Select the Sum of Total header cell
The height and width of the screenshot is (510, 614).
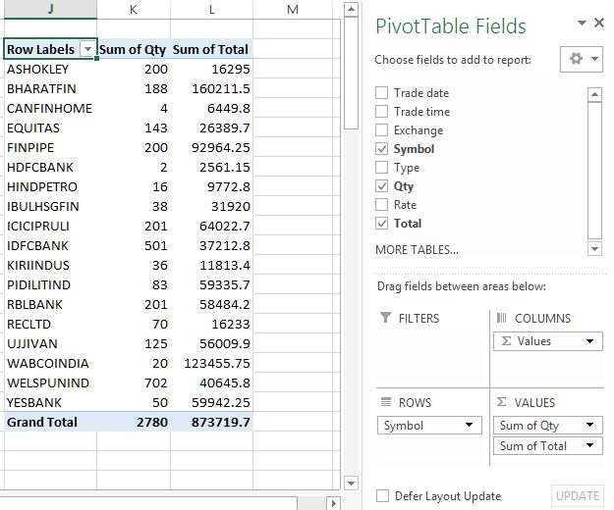coord(212,49)
